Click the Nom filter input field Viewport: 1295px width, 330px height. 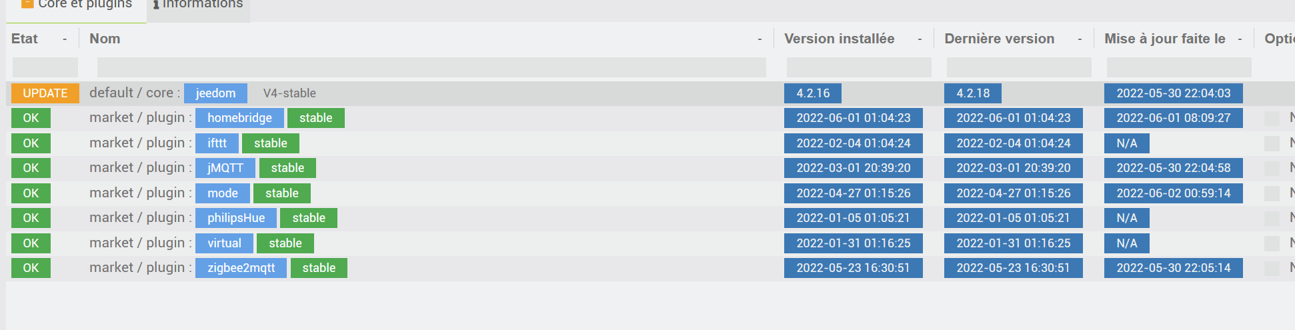[431, 67]
